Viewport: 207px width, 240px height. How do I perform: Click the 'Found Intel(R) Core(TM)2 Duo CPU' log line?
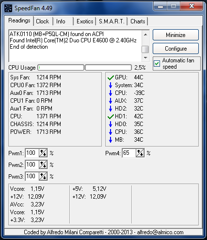click(x=73, y=40)
